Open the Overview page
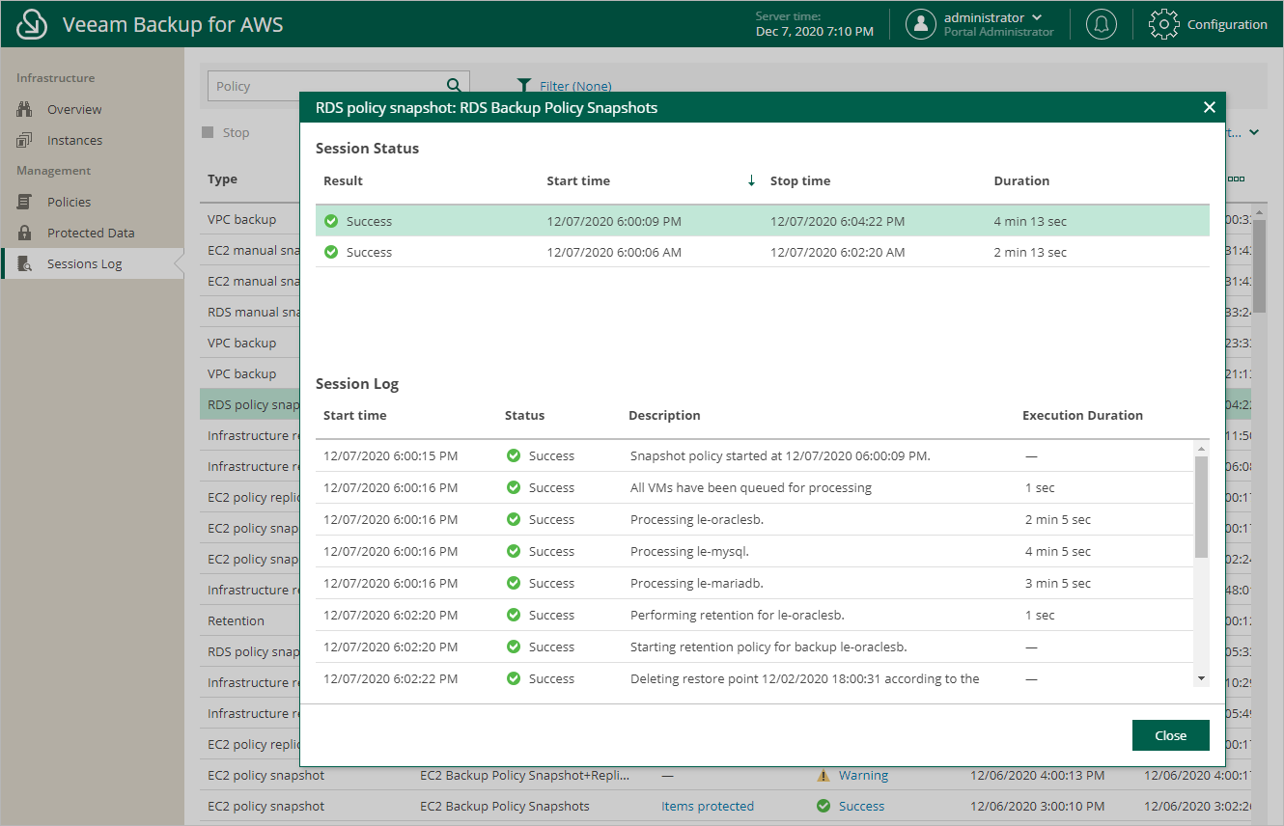Viewport: 1284px width, 826px height. click(x=74, y=109)
